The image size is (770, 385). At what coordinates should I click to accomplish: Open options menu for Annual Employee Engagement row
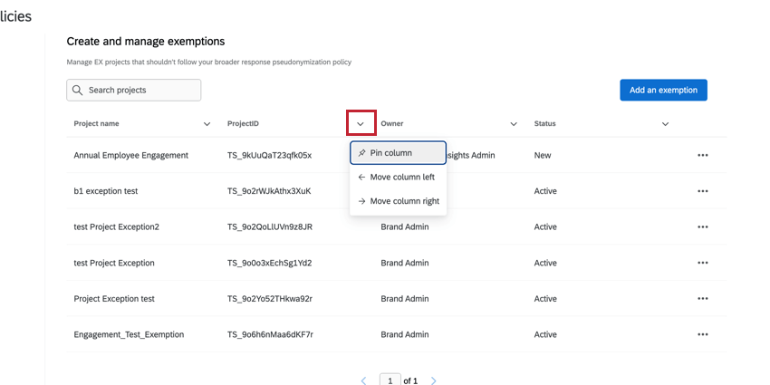(x=702, y=155)
